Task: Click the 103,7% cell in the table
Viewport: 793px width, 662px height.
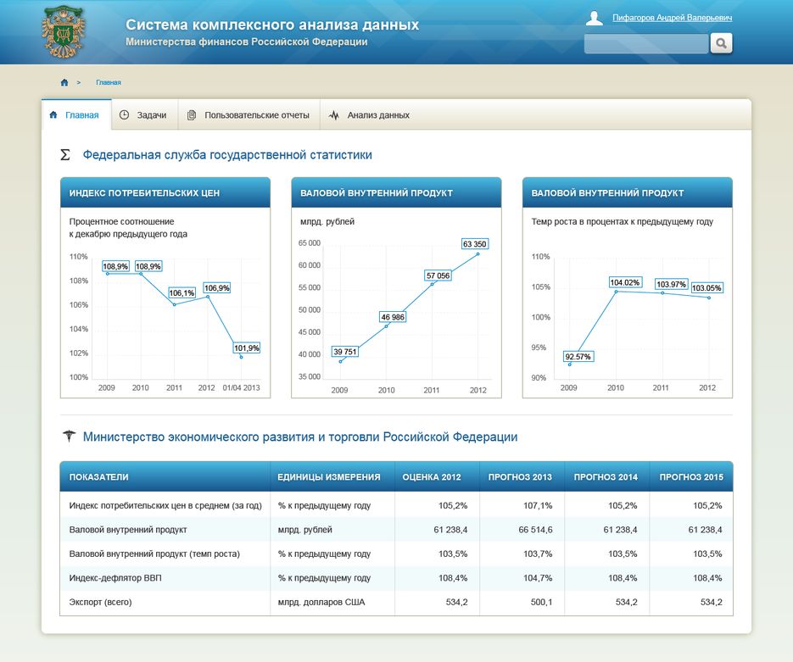Action: [x=538, y=554]
